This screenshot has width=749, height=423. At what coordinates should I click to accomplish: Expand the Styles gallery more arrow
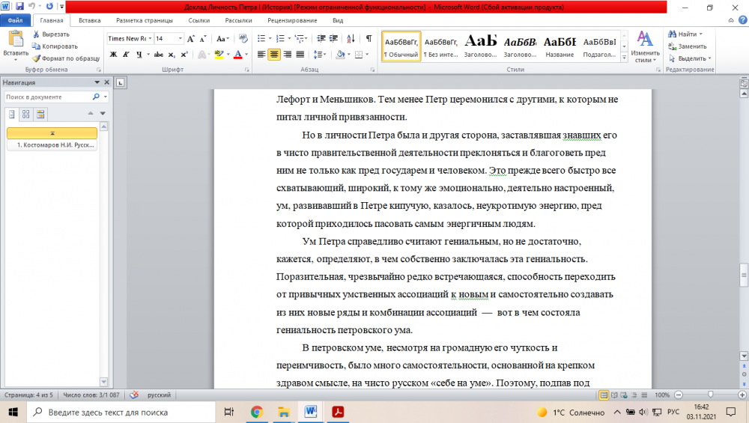click(623, 58)
